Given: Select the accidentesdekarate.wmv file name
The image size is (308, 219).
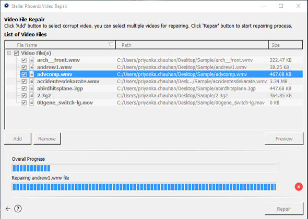Looking at the screenshot, I should 68,81.
